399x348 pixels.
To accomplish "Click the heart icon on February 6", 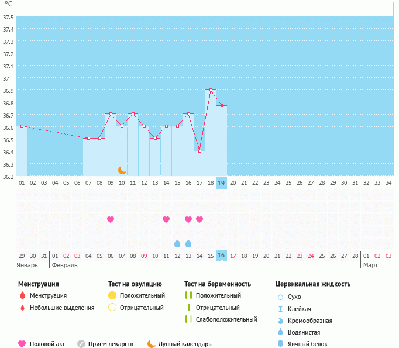I will (111, 219).
